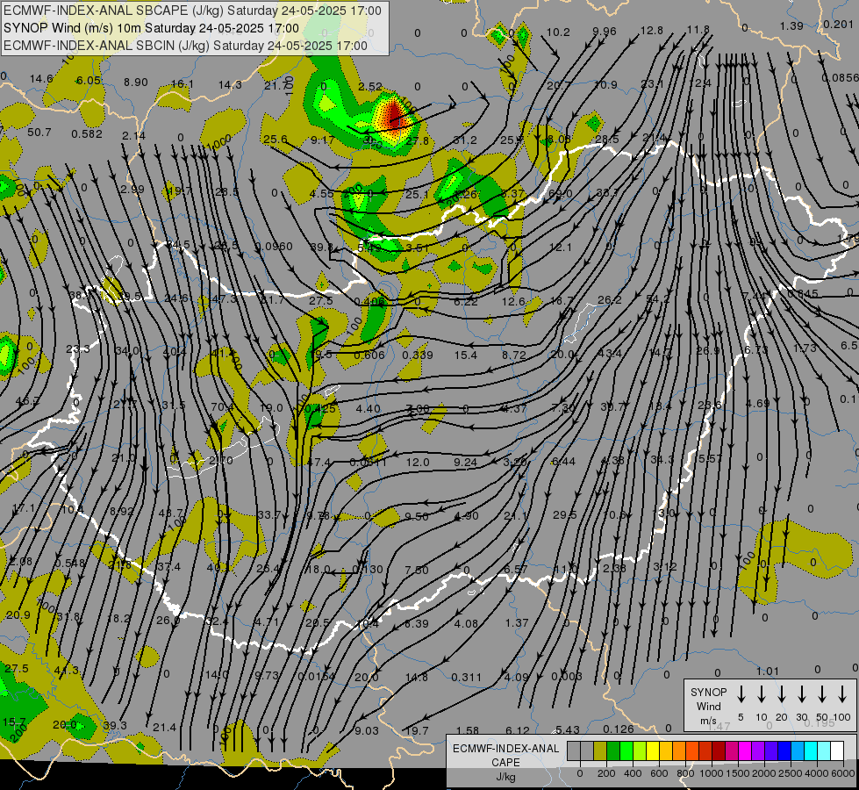Click the map value '12.0'
The image size is (859, 790).
click(x=418, y=463)
